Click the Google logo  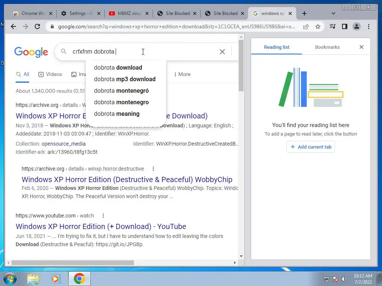[x=31, y=52]
